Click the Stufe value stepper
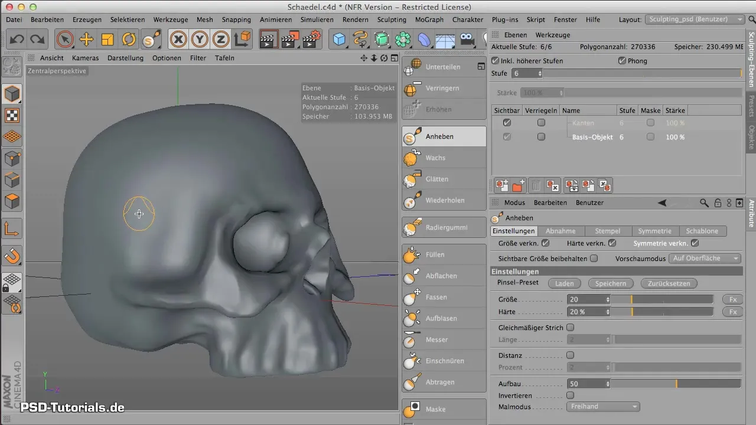This screenshot has height=425, width=756. [540, 74]
